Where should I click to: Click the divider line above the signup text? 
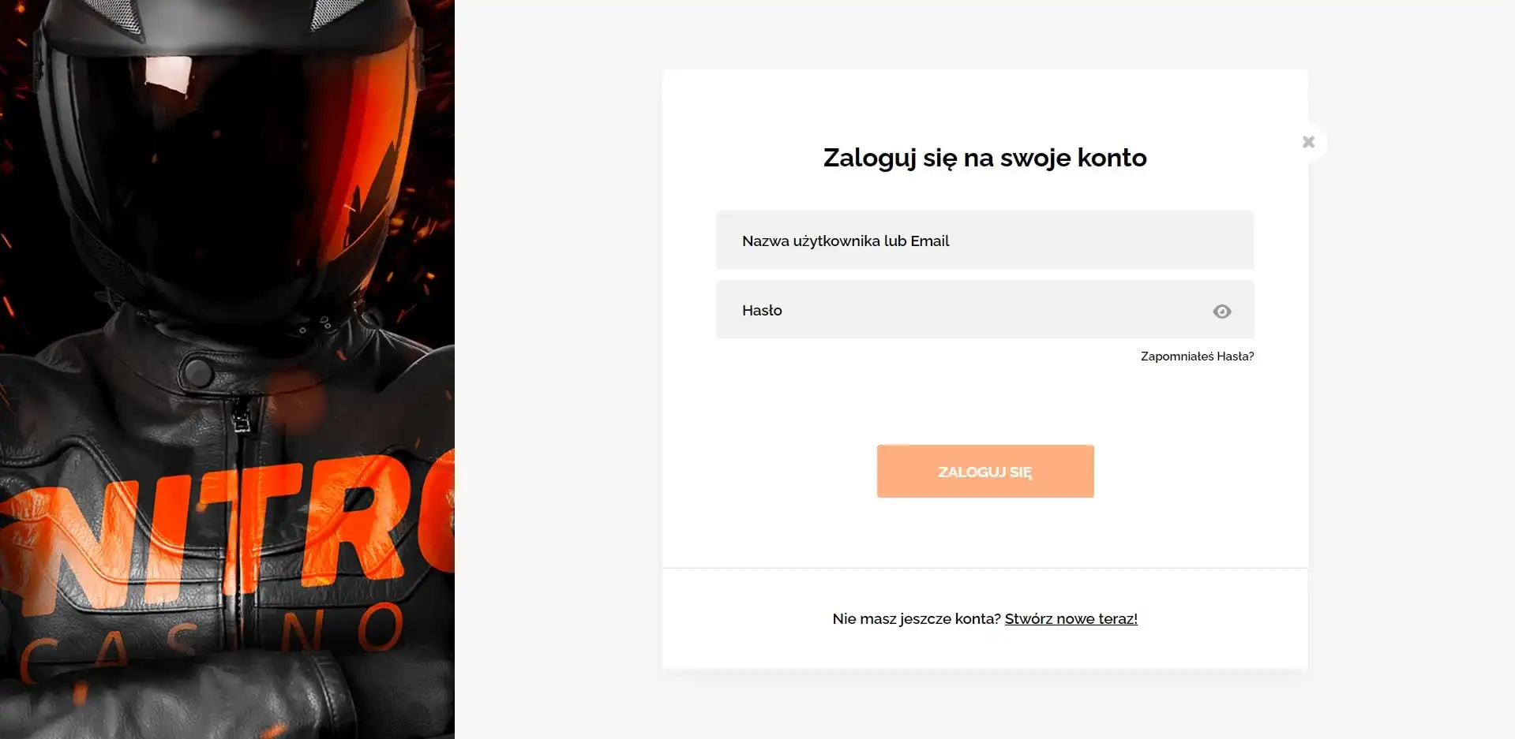(984, 568)
